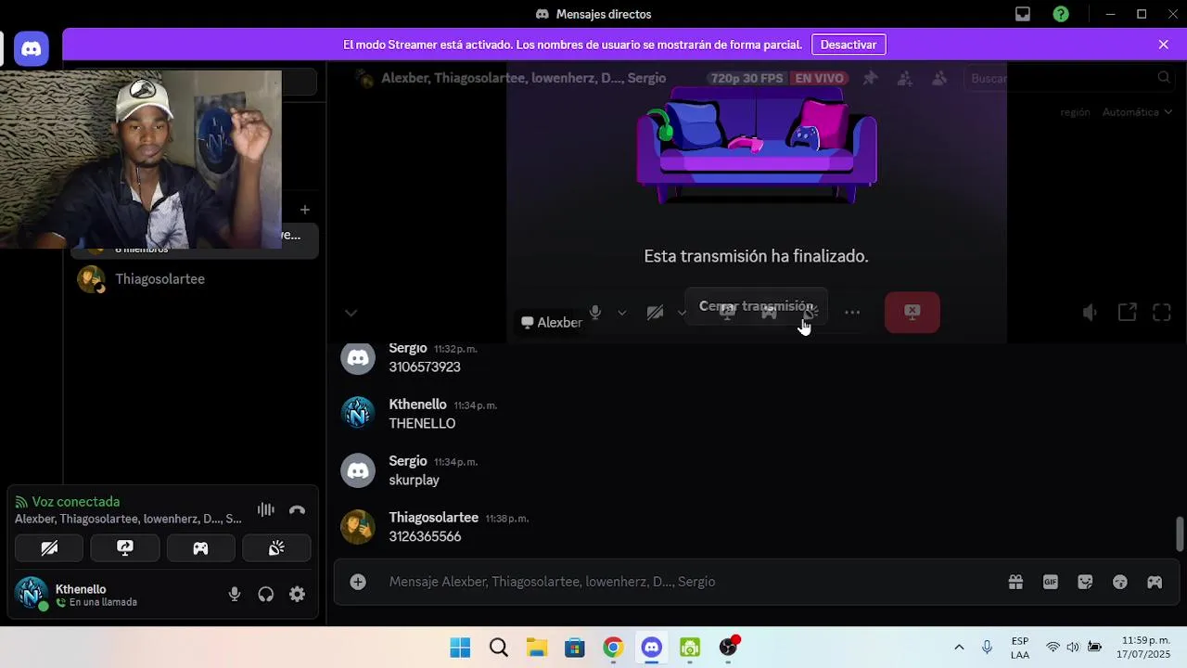This screenshot has width=1187, height=668.
Task: Open Voz conectada connection details
Action: pos(76,502)
